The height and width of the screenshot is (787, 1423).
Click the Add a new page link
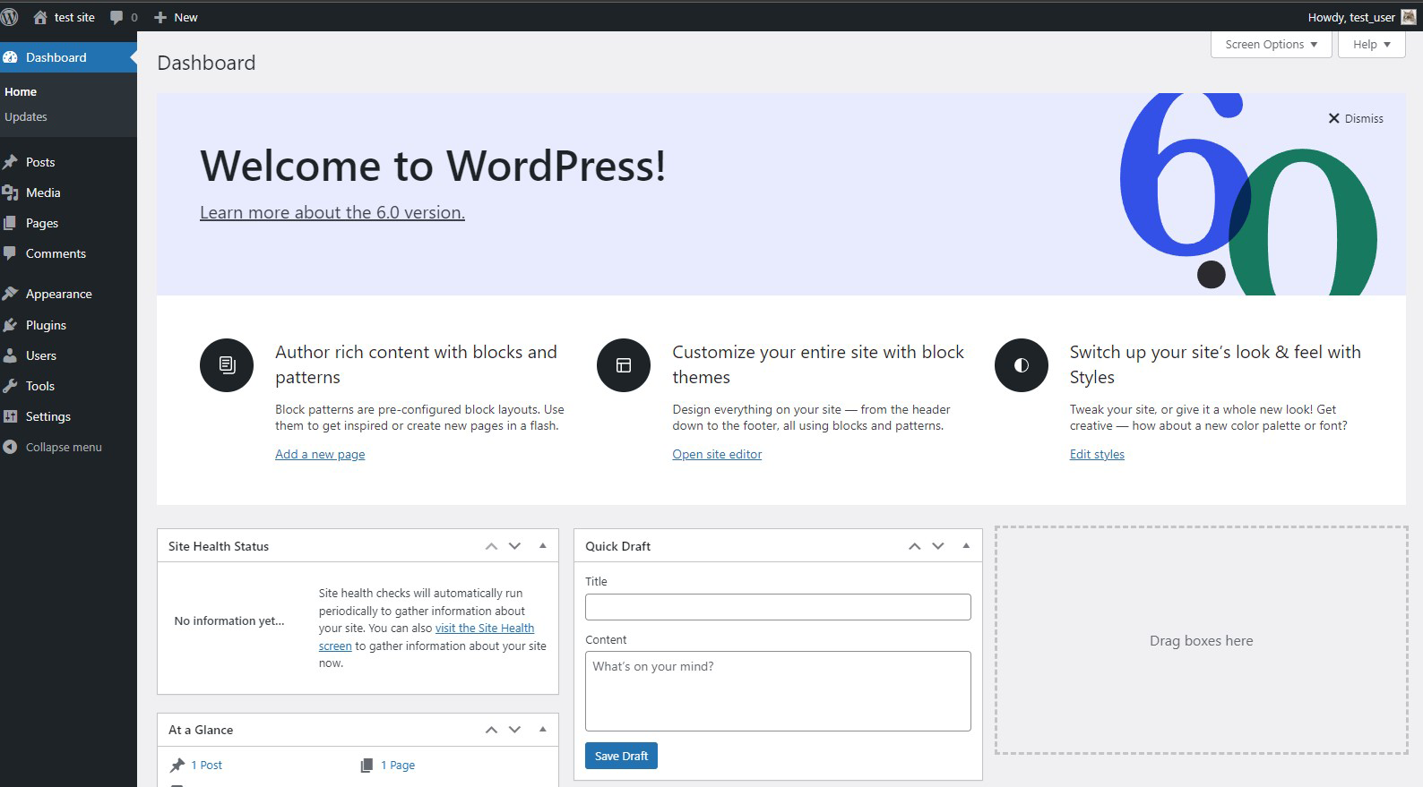pyautogui.click(x=320, y=454)
